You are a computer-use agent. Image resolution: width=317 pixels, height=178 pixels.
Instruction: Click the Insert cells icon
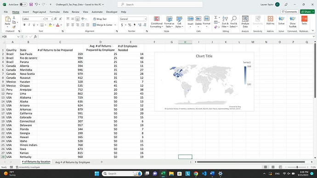[x=191, y=19]
